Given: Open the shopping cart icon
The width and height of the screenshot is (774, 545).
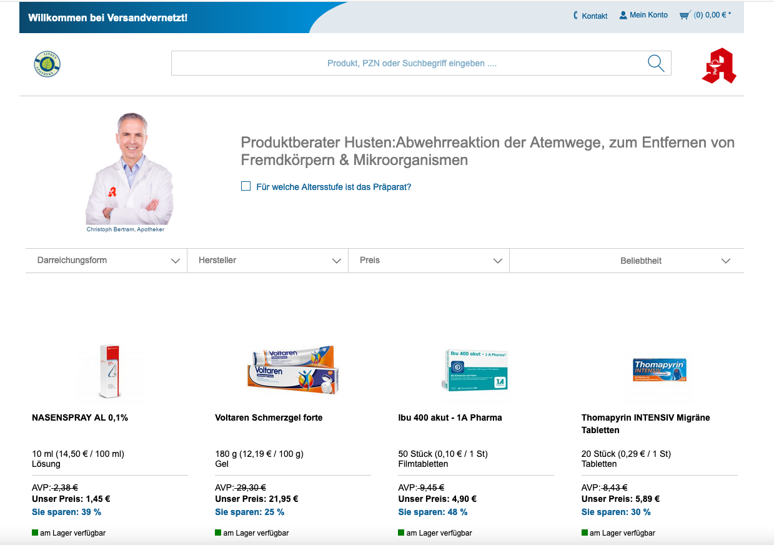Looking at the screenshot, I should (x=685, y=16).
